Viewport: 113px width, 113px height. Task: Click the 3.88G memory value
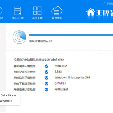point(58,72)
